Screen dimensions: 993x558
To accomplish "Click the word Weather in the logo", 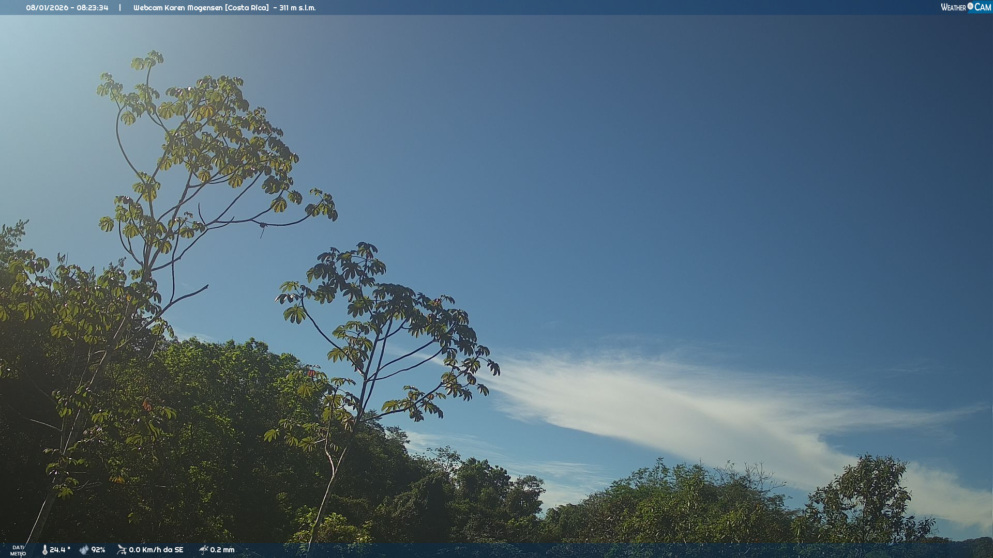I will tap(953, 7).
